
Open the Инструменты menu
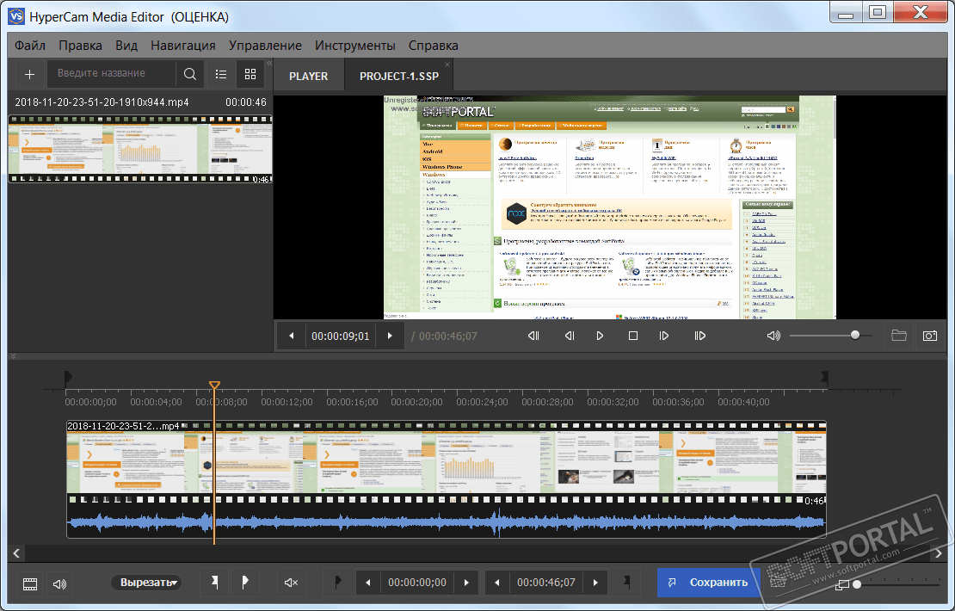point(354,46)
